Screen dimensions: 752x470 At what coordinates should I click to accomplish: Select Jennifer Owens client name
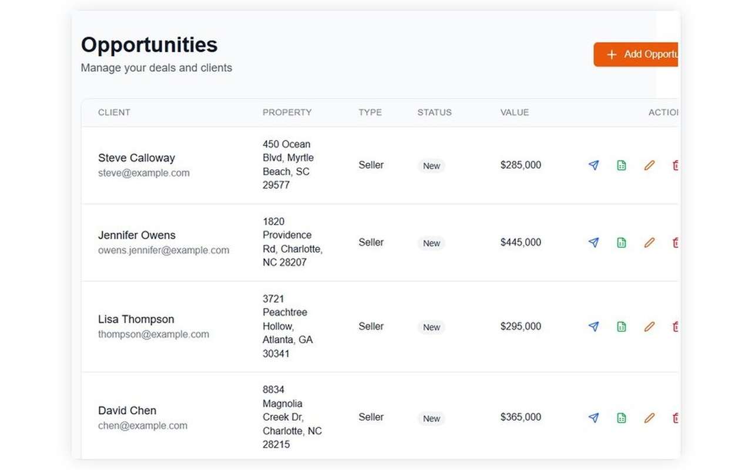pos(137,235)
